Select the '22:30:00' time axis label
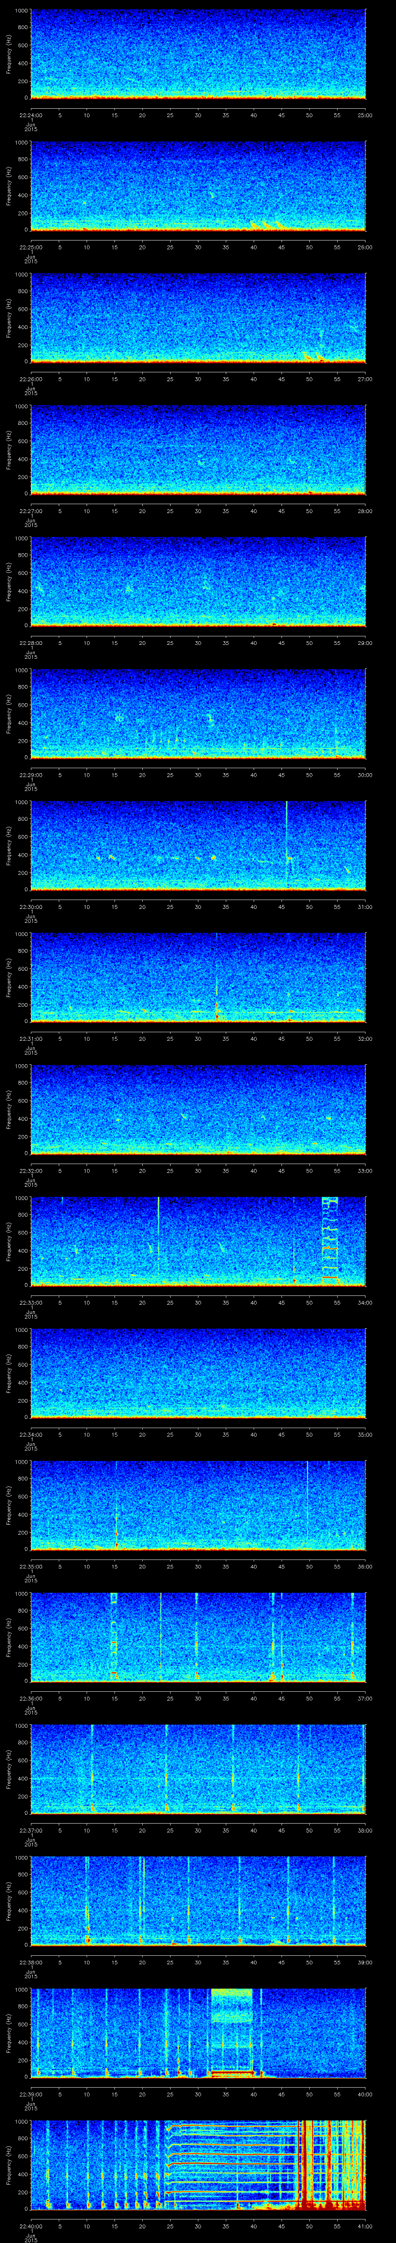The height and width of the screenshot is (2243, 396). tap(31, 907)
